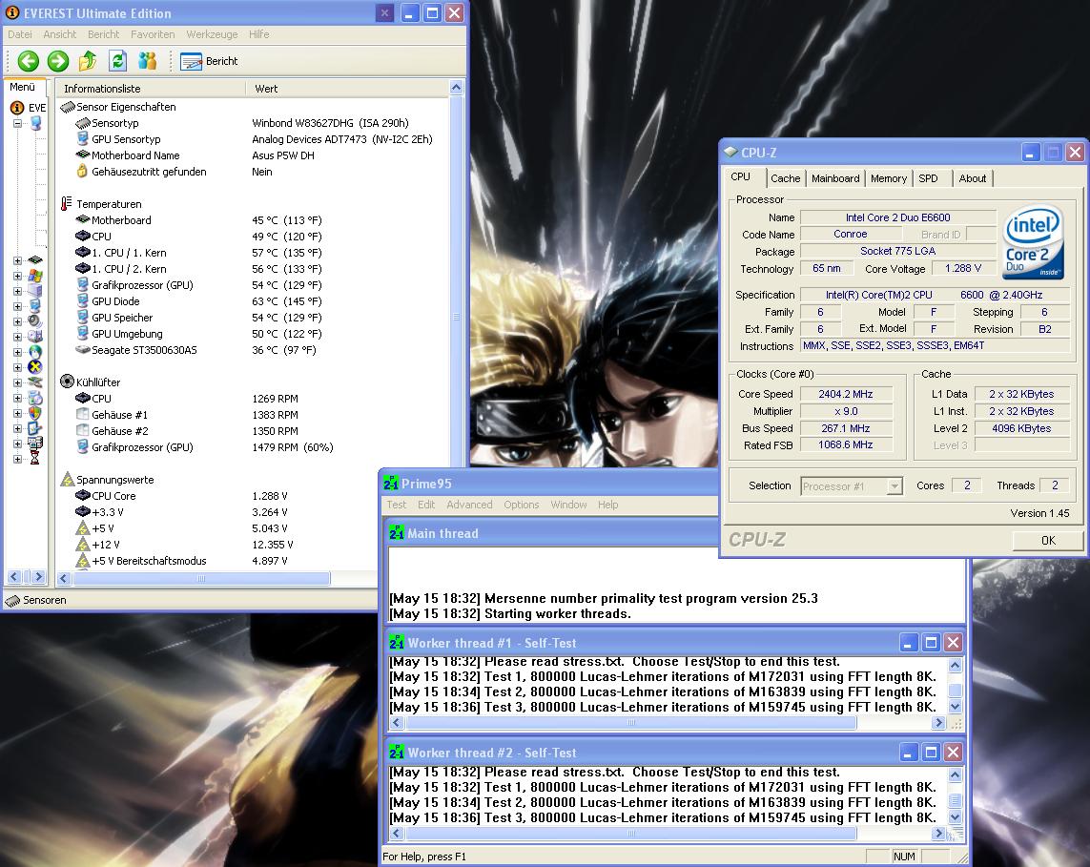This screenshot has height=867, width=1090.
Task: Open the Options menu in Prime95
Action: pyautogui.click(x=522, y=505)
